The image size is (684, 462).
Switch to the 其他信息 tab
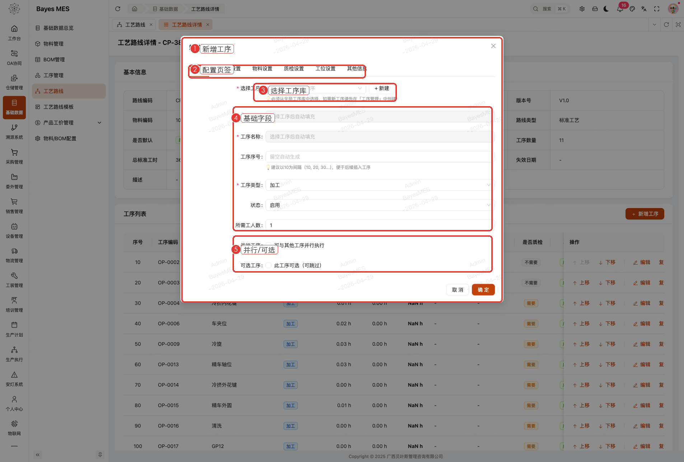[357, 69]
